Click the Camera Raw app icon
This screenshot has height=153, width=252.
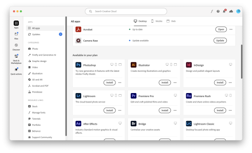[x=78, y=41]
